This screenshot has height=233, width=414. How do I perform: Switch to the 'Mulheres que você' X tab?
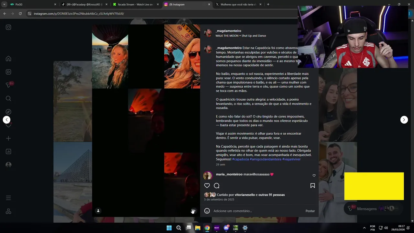(x=239, y=5)
